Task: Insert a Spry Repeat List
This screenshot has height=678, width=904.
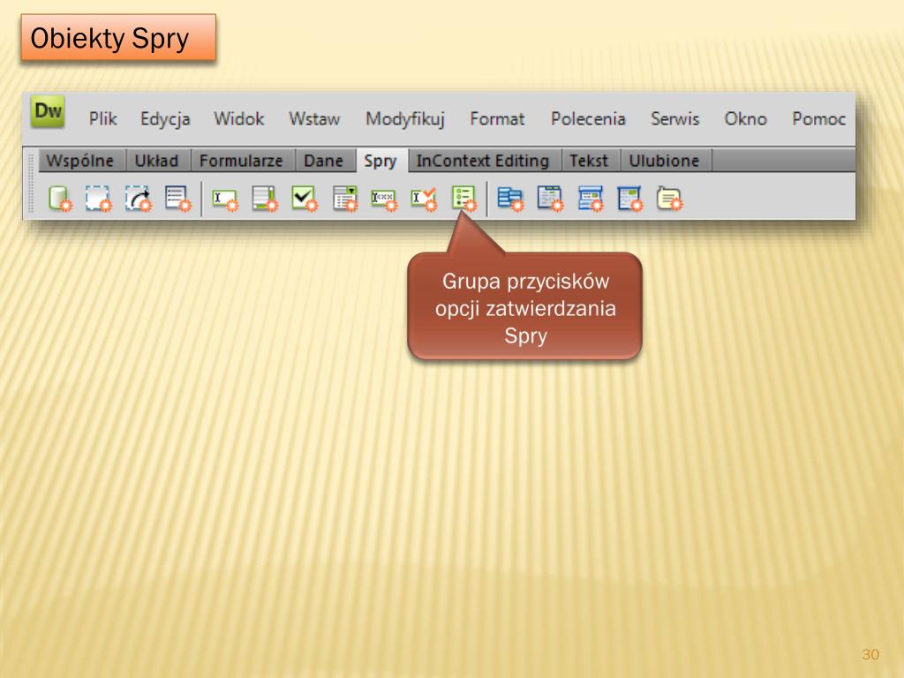Action: [178, 199]
